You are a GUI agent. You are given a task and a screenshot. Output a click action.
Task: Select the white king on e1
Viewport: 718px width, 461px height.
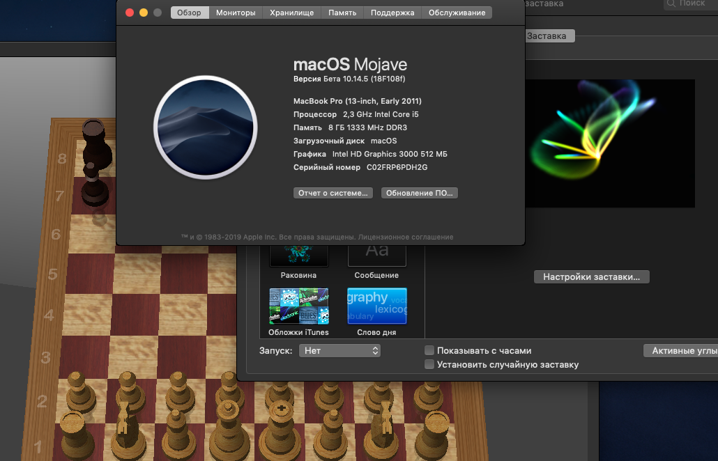[x=281, y=431]
